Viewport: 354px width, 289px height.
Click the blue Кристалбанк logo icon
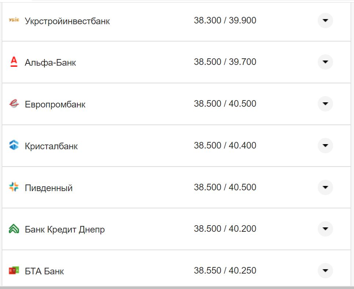(14, 146)
